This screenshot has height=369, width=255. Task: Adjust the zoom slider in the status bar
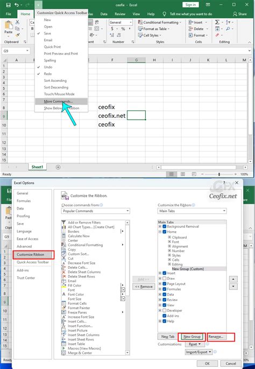[x=219, y=174]
